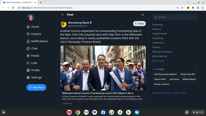The image size is (206, 116).
Task: Open Bloomberg News display name link
Action: (79, 23)
